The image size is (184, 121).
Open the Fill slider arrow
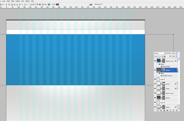176,56
